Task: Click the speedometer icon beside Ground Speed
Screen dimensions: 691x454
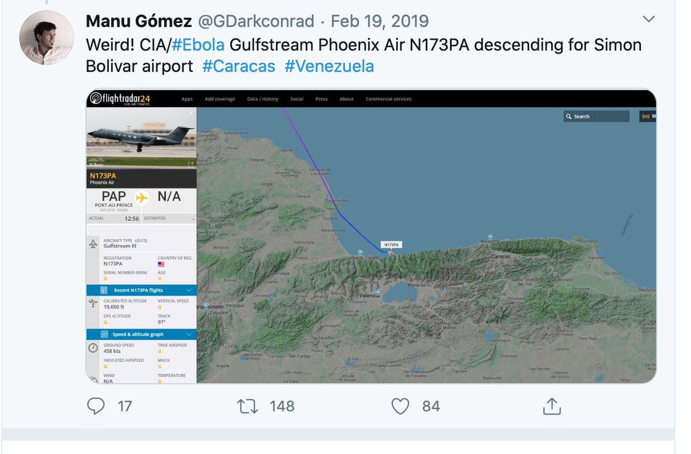Action: (93, 347)
